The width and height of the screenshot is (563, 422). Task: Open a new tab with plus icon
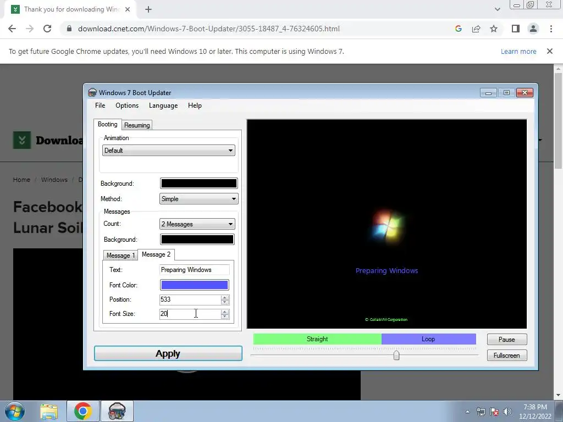point(148,10)
